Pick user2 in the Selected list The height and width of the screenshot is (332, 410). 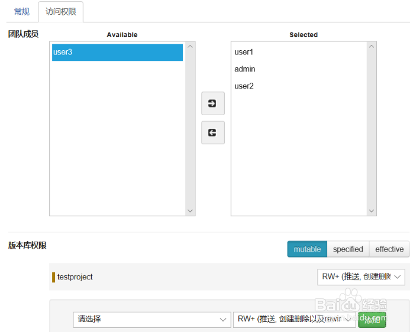244,86
